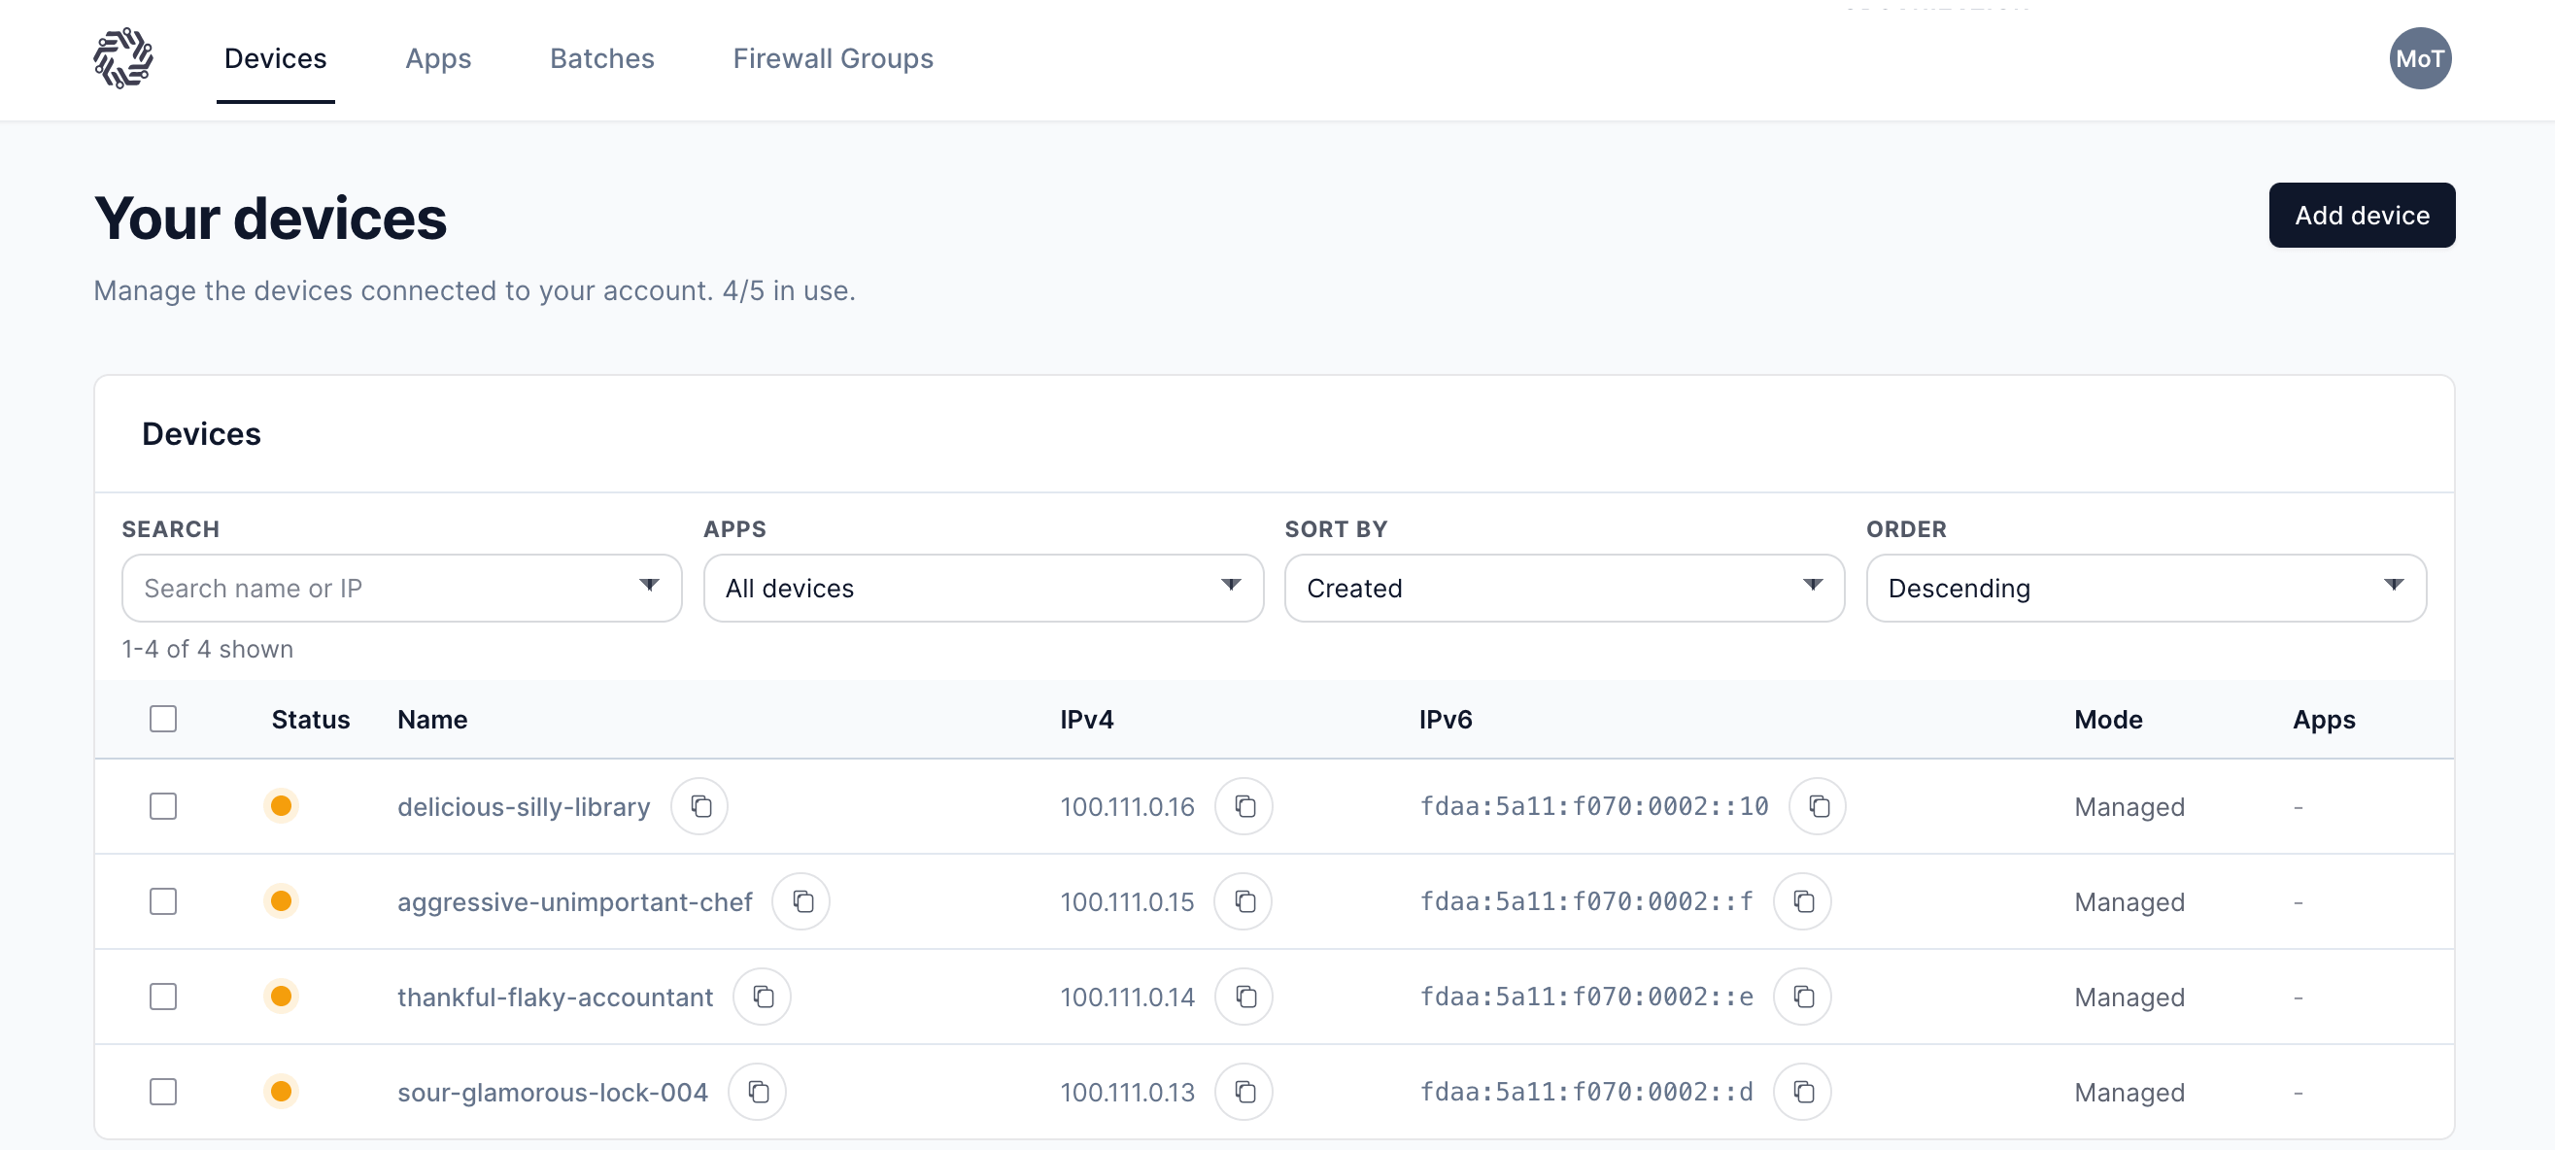Open the MoT account avatar menu

[x=2420, y=58]
